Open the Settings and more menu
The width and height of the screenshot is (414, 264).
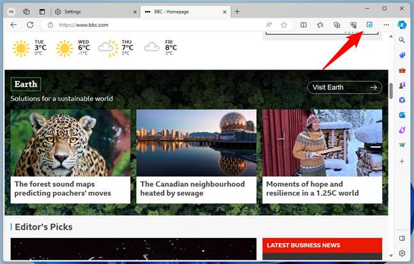386,25
